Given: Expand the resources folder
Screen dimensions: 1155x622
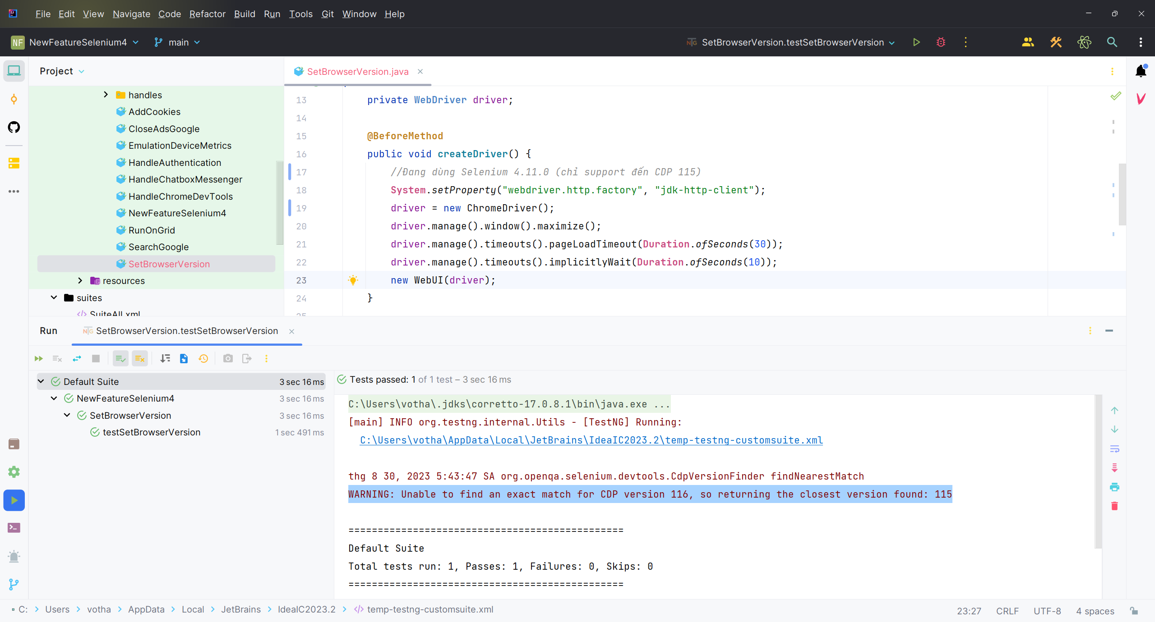Looking at the screenshot, I should (80, 281).
